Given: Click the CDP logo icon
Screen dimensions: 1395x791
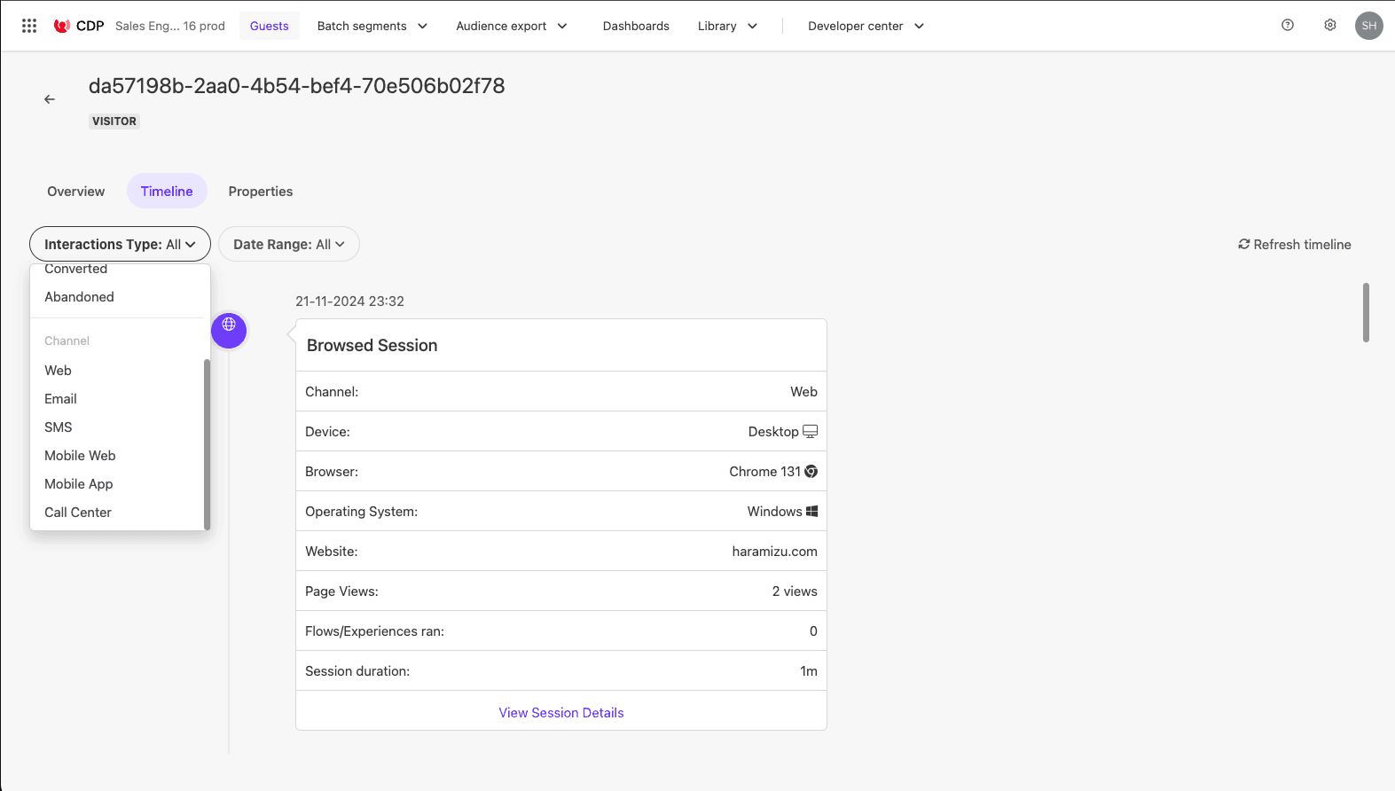Looking at the screenshot, I should point(62,26).
